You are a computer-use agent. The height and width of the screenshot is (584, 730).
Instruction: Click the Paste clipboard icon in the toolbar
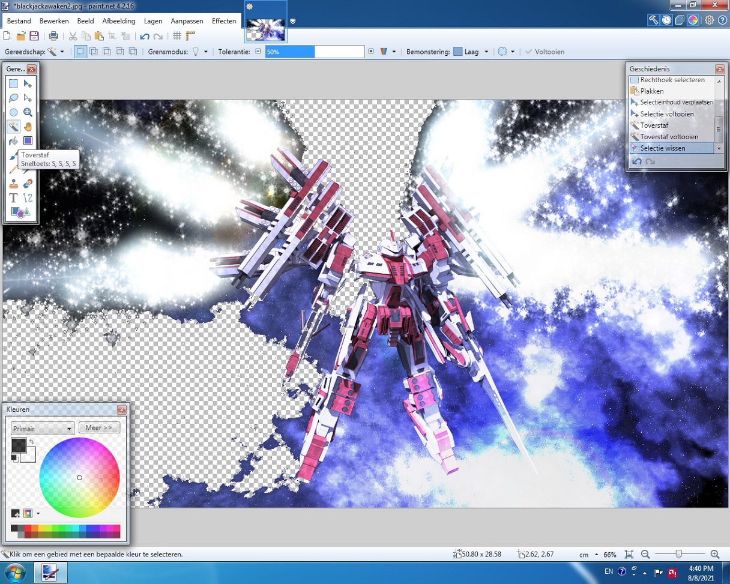pyautogui.click(x=99, y=36)
